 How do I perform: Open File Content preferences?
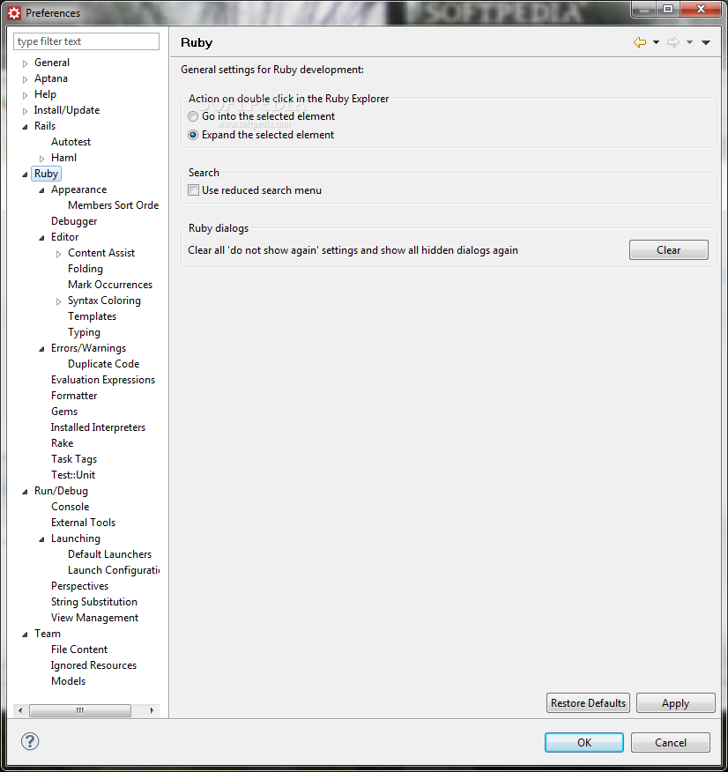click(79, 650)
